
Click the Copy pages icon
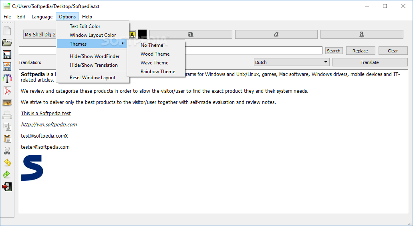pos(7,127)
